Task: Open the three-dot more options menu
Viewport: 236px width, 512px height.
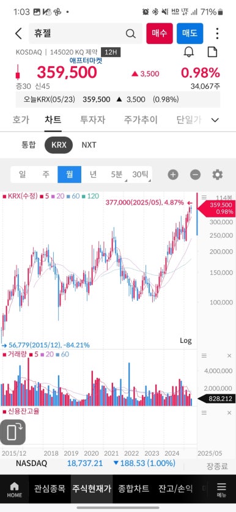Action: click(x=217, y=33)
